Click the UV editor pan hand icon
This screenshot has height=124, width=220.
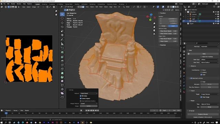pyautogui.click(x=56, y=14)
